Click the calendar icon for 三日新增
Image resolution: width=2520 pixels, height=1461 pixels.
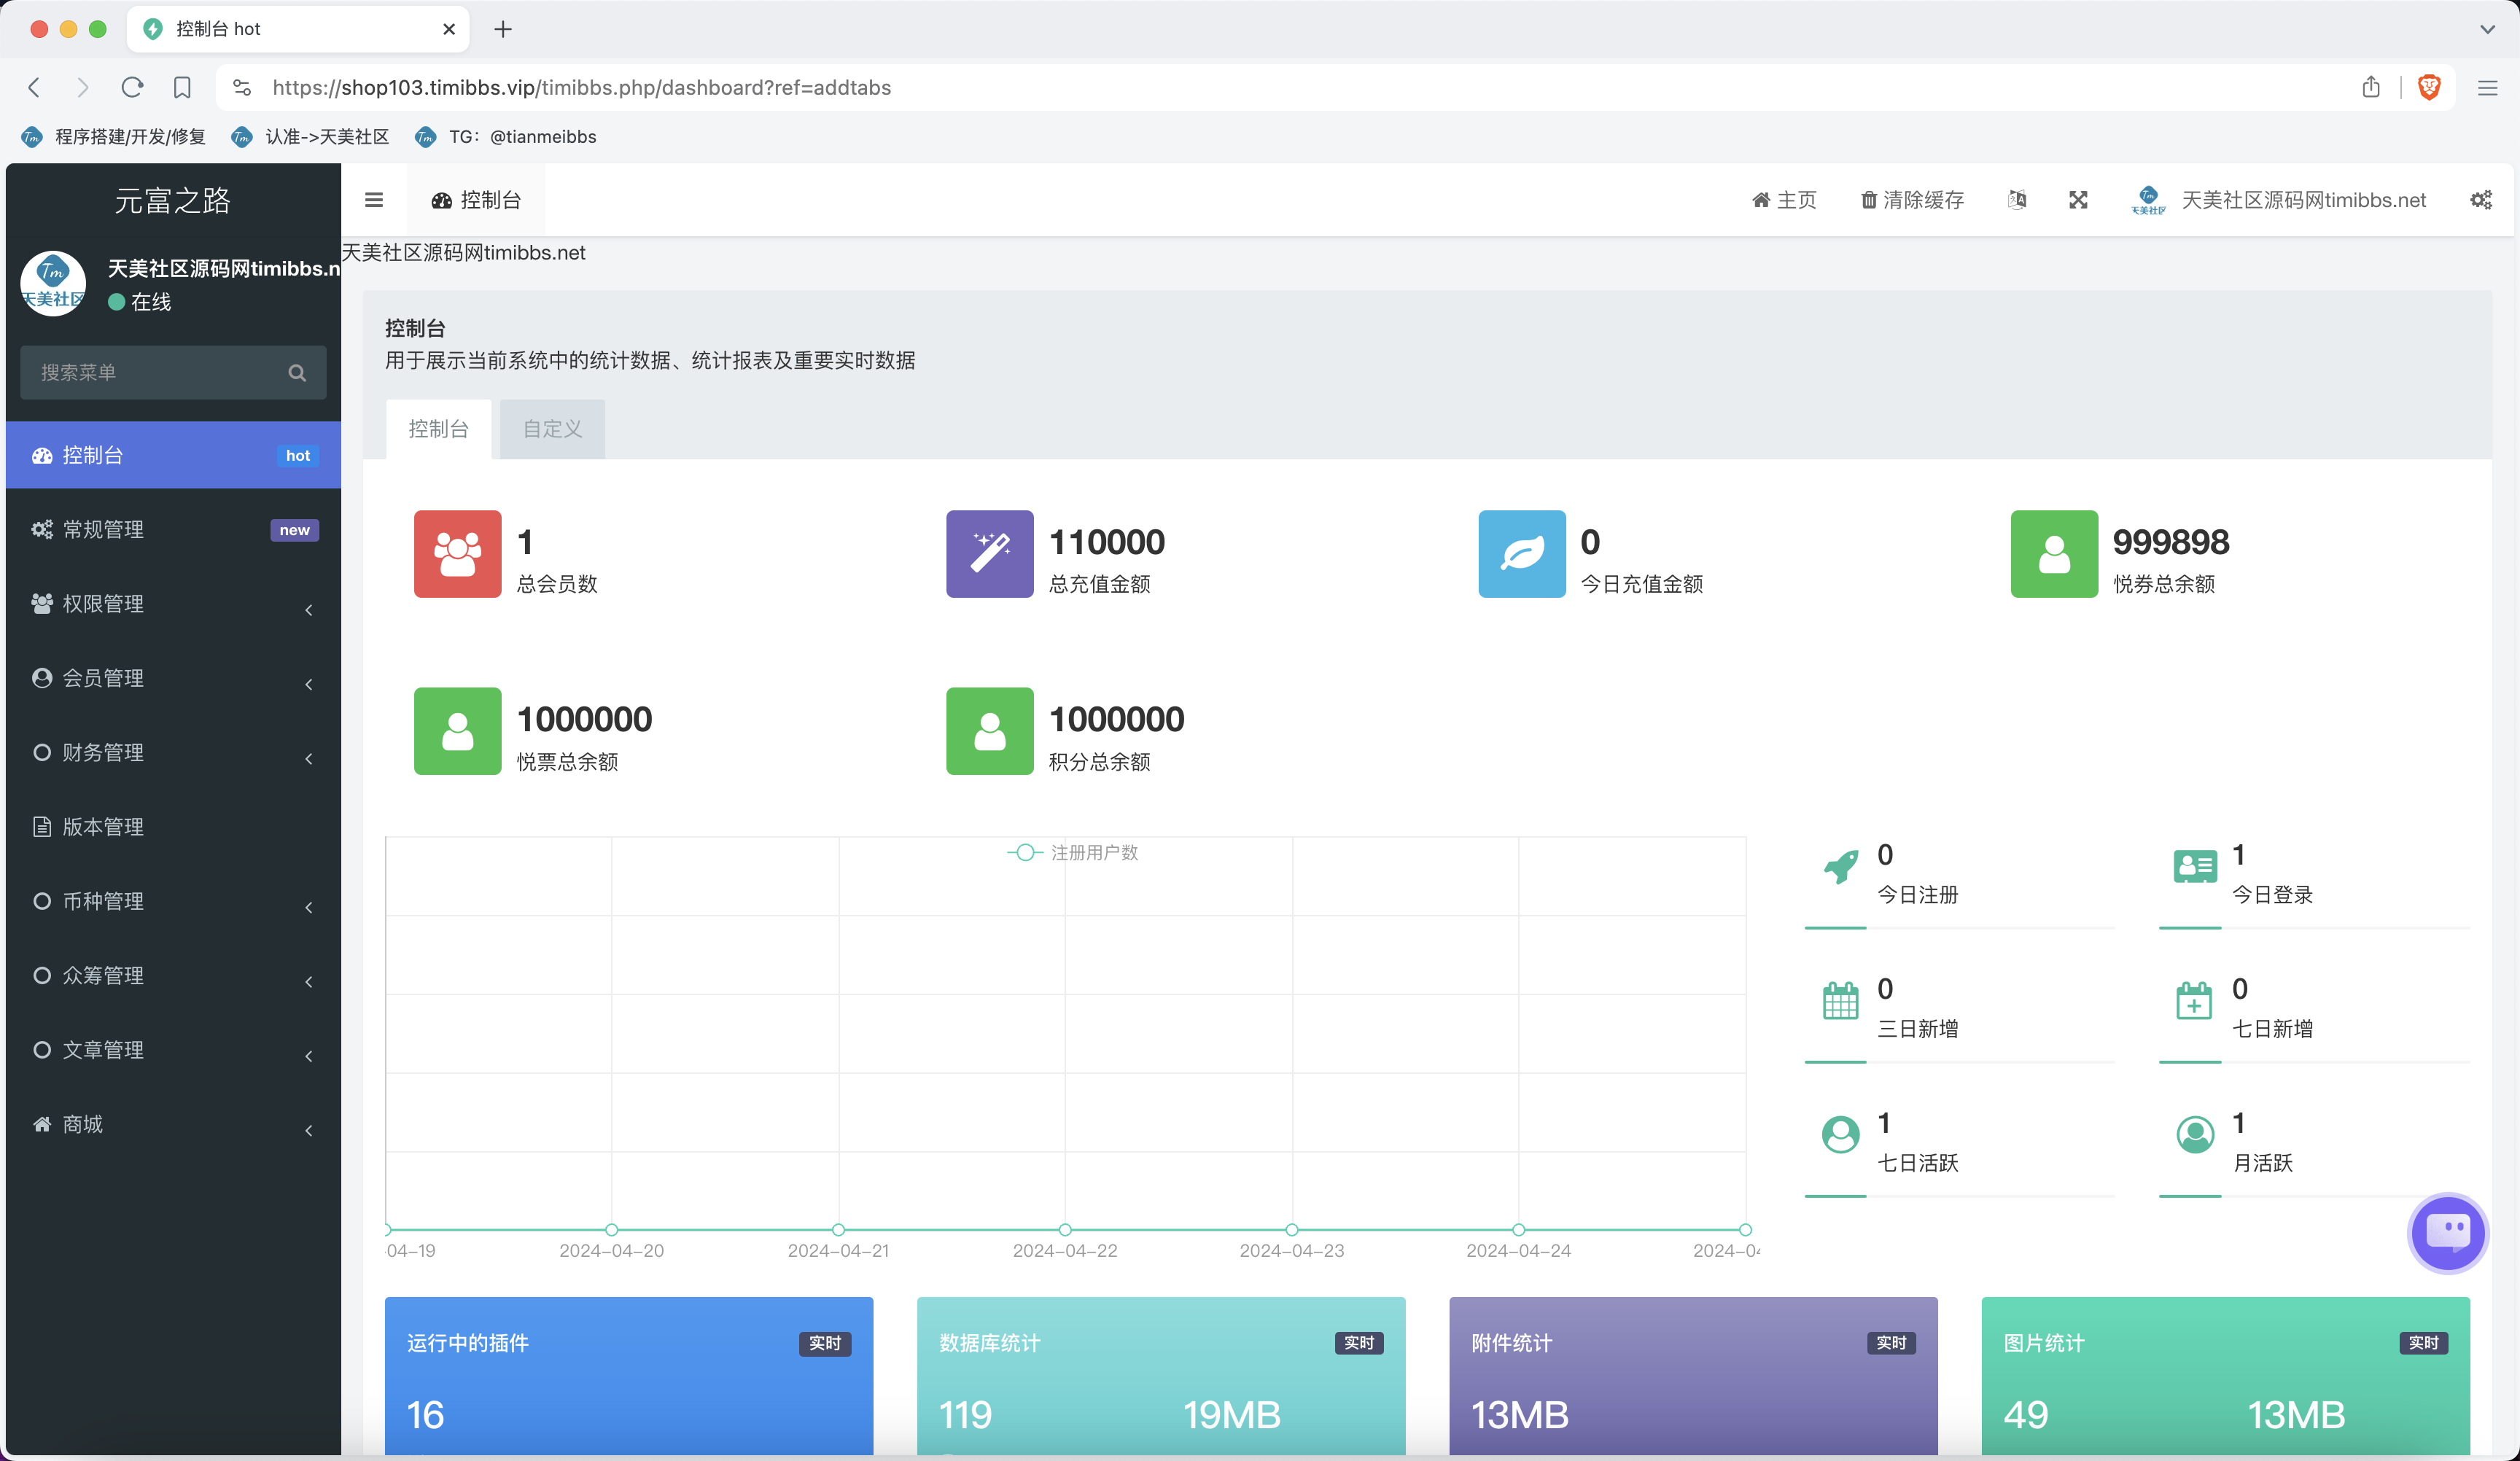pyautogui.click(x=1840, y=1000)
